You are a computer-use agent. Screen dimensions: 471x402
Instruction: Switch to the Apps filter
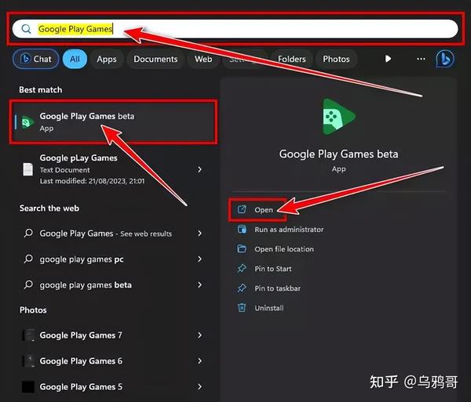tap(107, 59)
